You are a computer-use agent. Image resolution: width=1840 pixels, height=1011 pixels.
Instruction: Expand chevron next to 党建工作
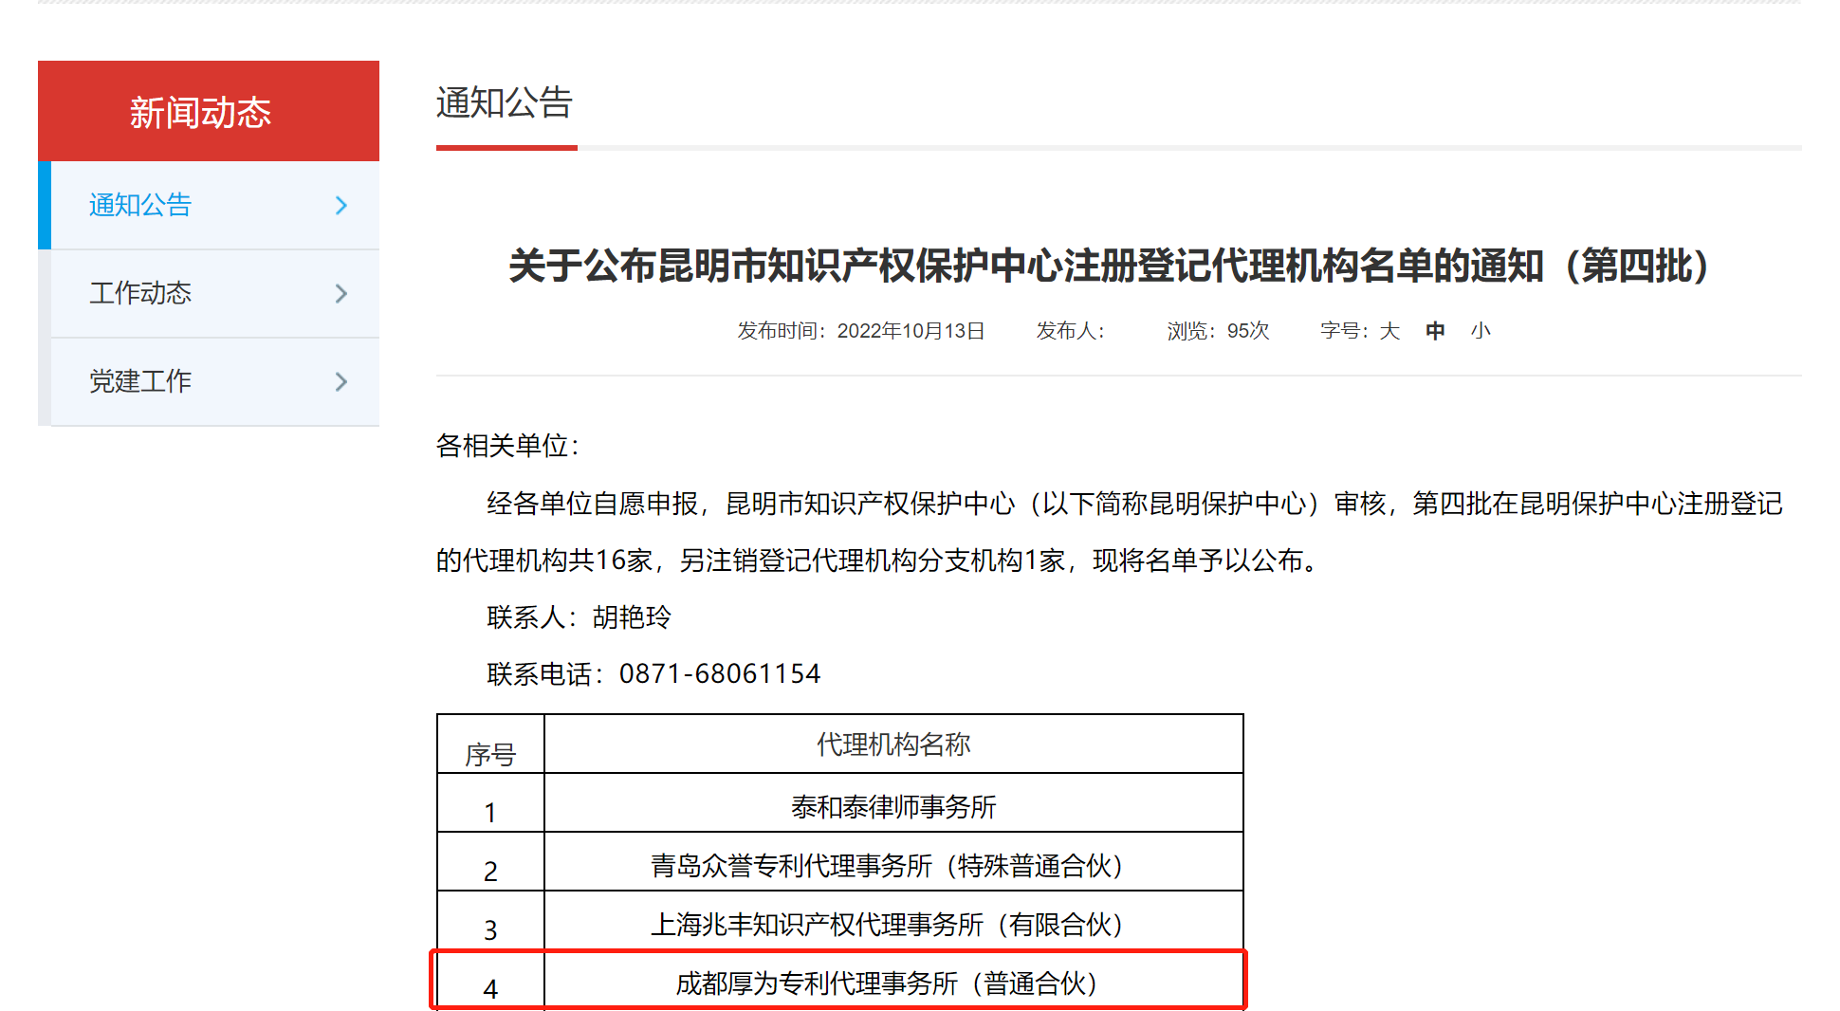click(x=341, y=381)
